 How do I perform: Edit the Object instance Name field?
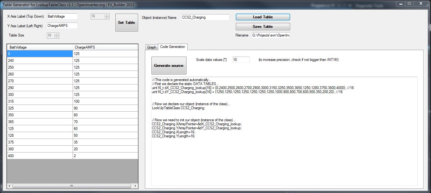(x=205, y=17)
